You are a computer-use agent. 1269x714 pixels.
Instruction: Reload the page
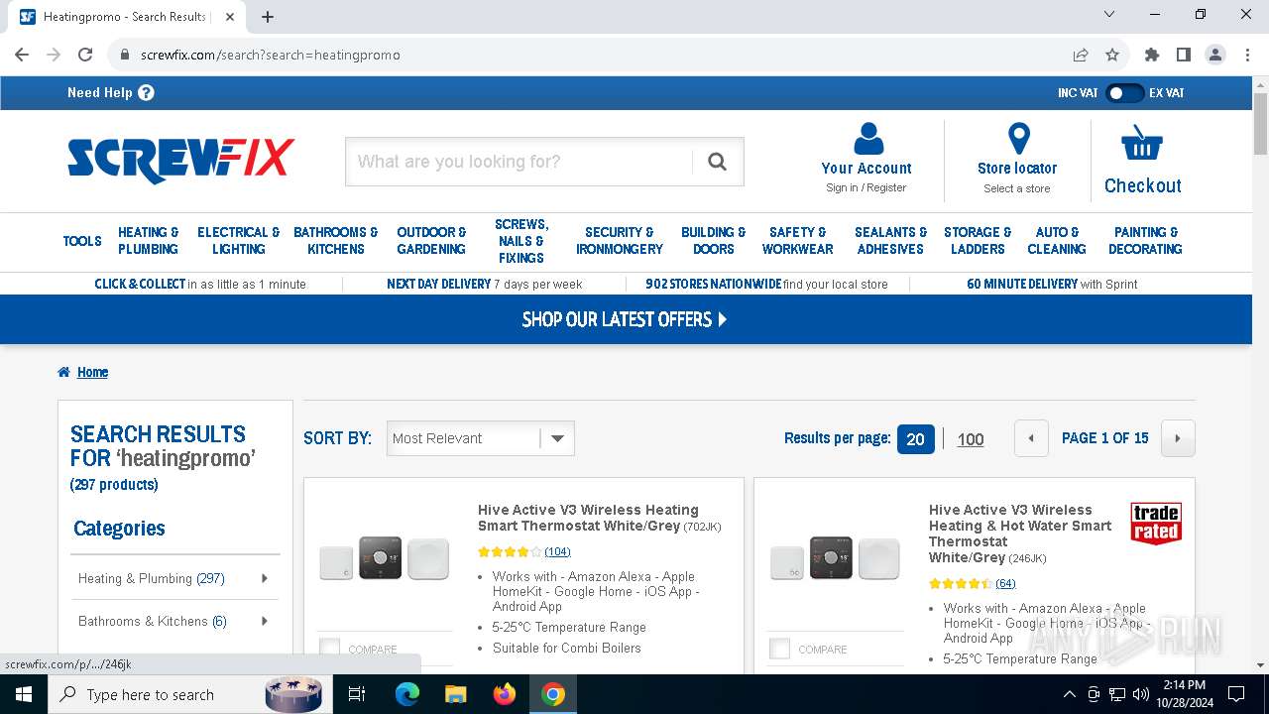coord(85,55)
